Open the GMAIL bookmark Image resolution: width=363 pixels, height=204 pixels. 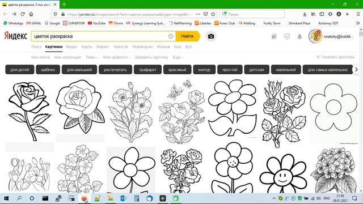click(34, 23)
